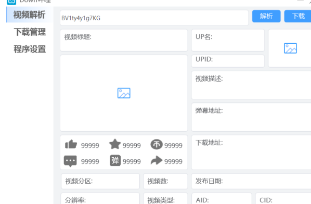Click the star favorites icon
The image size is (311, 204).
tap(115, 144)
